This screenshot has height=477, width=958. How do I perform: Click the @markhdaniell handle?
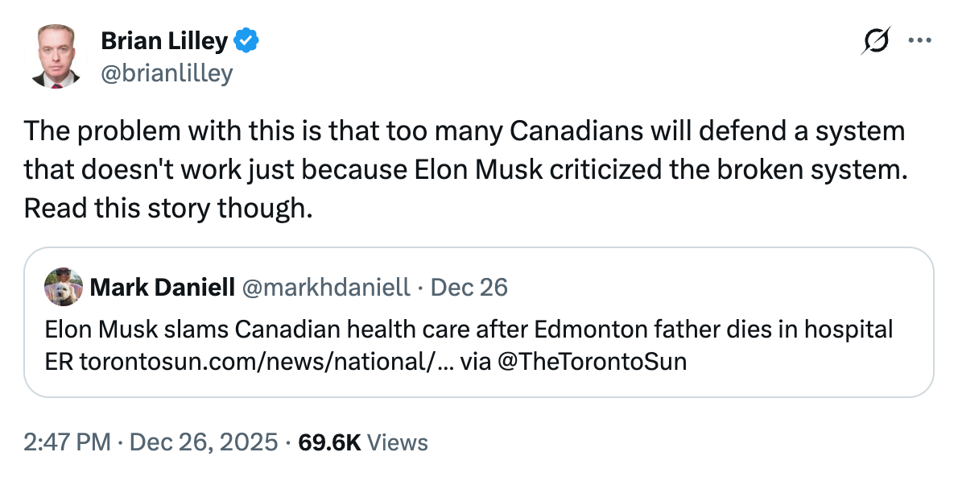(325, 286)
